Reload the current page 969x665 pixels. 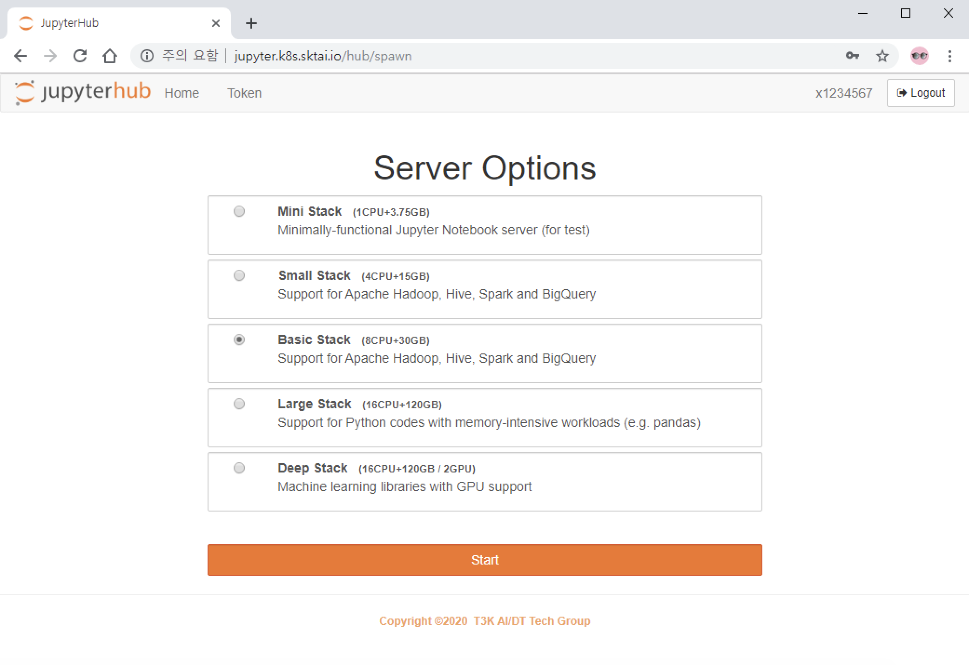[80, 56]
